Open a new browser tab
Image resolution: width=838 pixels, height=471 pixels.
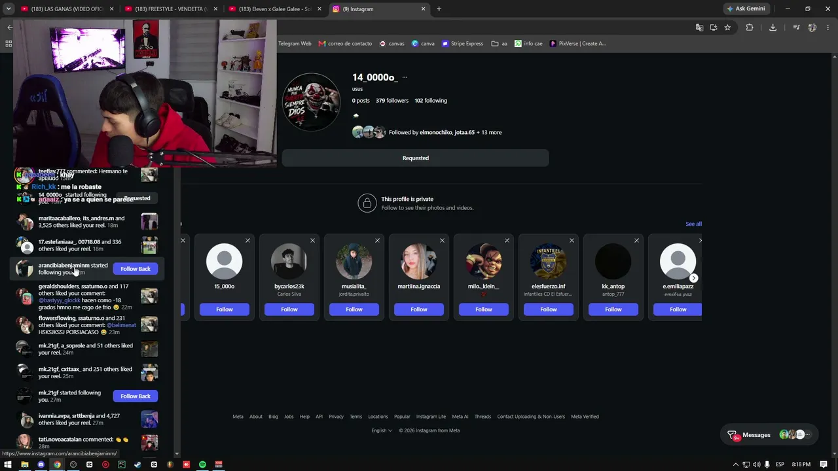(439, 9)
